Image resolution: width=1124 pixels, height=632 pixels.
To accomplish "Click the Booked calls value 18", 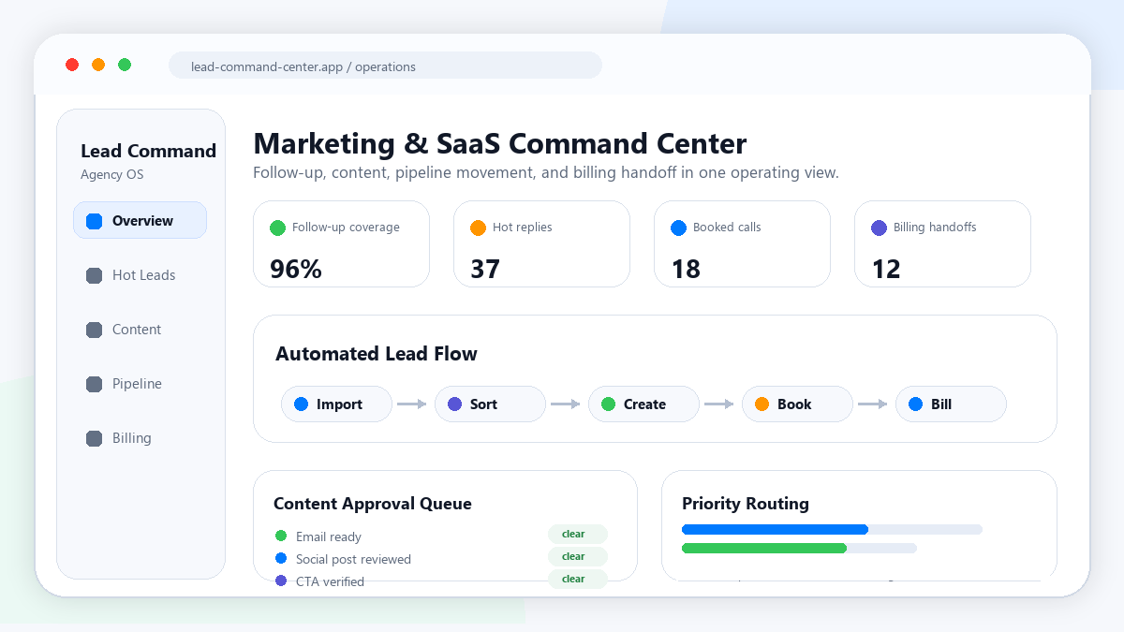I will (x=686, y=270).
